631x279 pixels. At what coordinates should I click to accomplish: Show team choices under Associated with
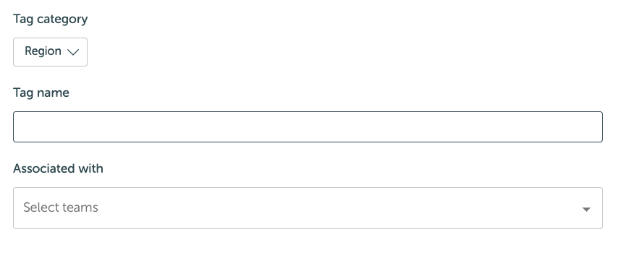(x=308, y=208)
